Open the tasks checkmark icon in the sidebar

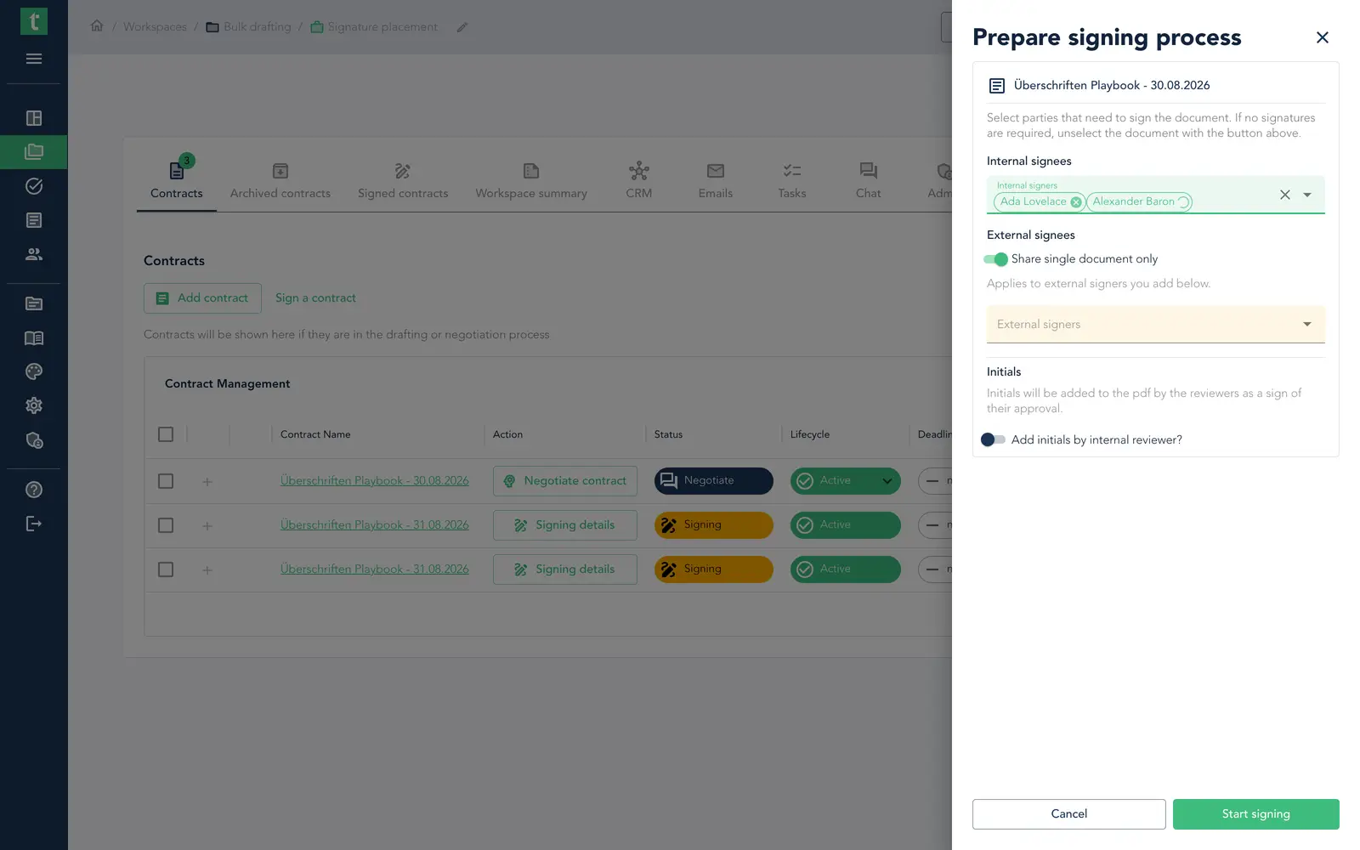pos(34,186)
